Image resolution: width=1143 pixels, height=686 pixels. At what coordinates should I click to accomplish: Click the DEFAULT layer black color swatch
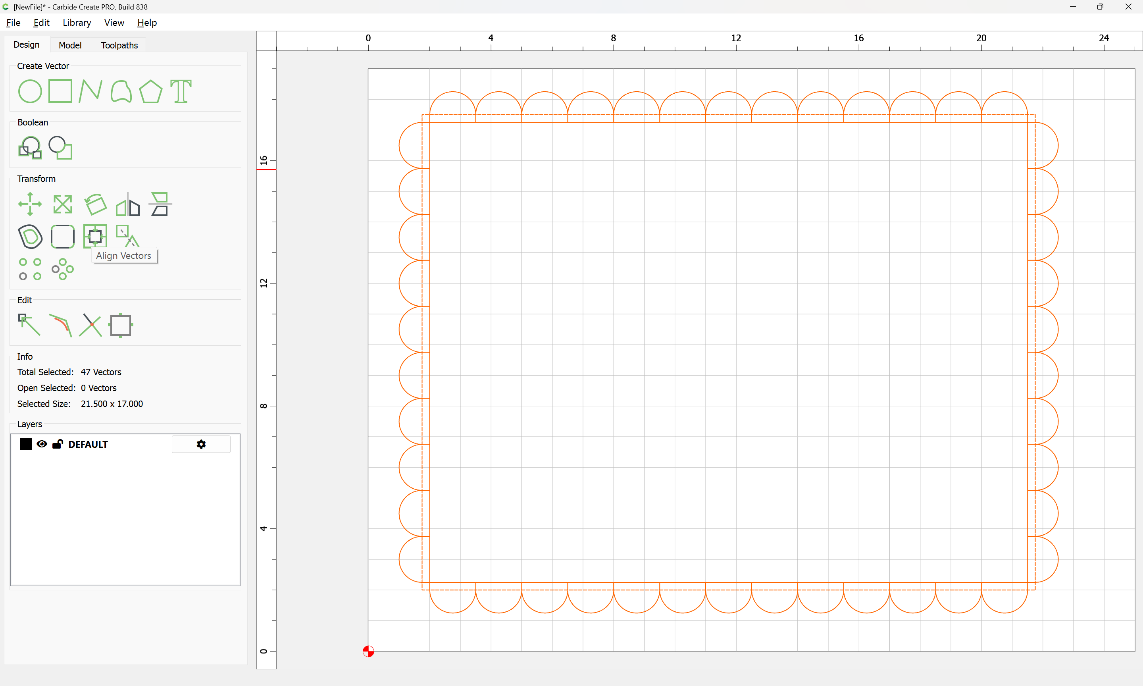[26, 444]
